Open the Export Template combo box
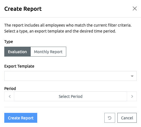The image size is (141, 127). point(70,76)
